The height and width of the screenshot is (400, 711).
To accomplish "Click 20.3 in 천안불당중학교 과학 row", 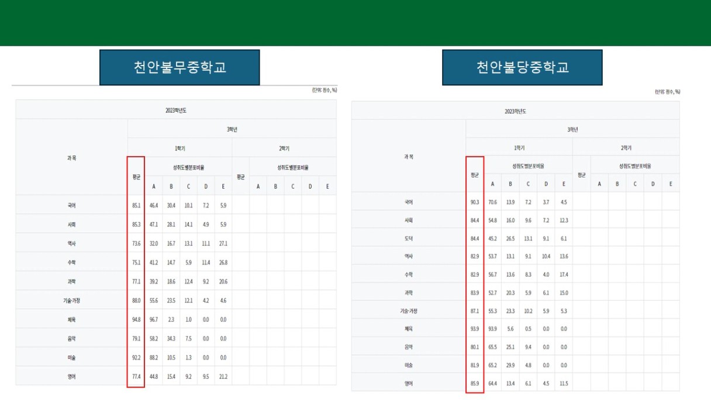I will pyautogui.click(x=510, y=293).
